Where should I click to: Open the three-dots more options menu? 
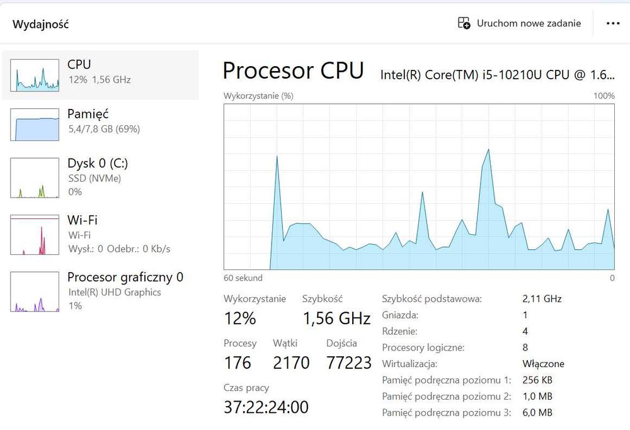(x=613, y=23)
